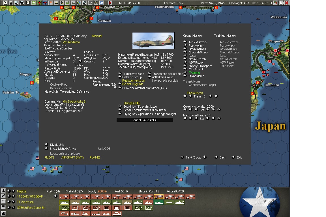
Task: Click the orange flag toolbar icon
Action: click(51, 3)
